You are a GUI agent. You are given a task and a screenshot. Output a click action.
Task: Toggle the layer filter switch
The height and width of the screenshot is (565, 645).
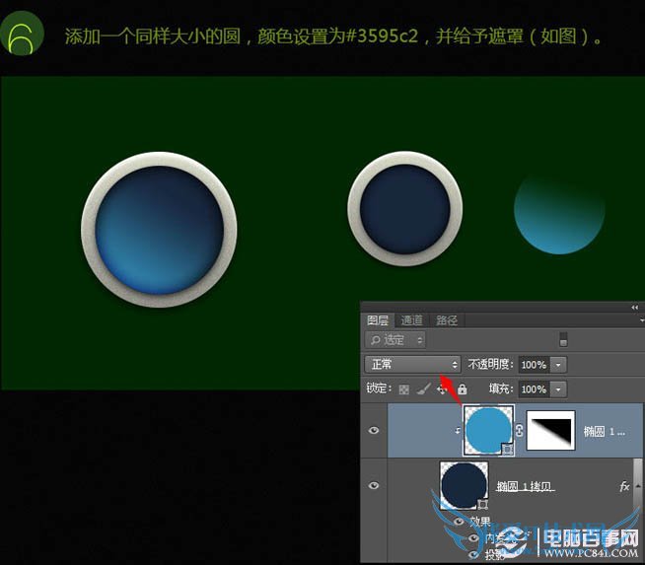(x=563, y=339)
